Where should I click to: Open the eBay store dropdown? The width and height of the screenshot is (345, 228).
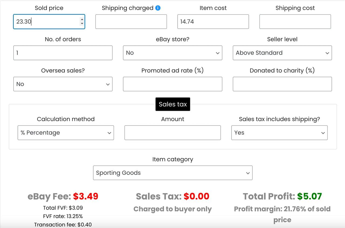(x=172, y=53)
